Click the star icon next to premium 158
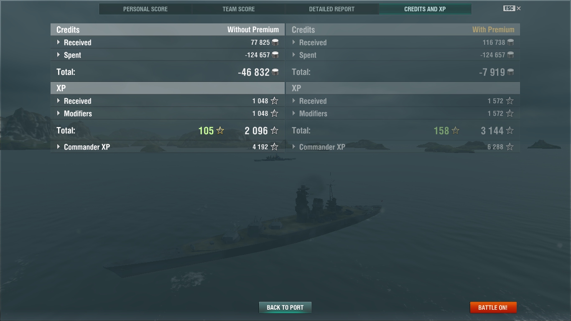 point(455,130)
